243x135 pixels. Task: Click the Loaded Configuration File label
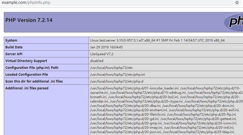coord(27,75)
